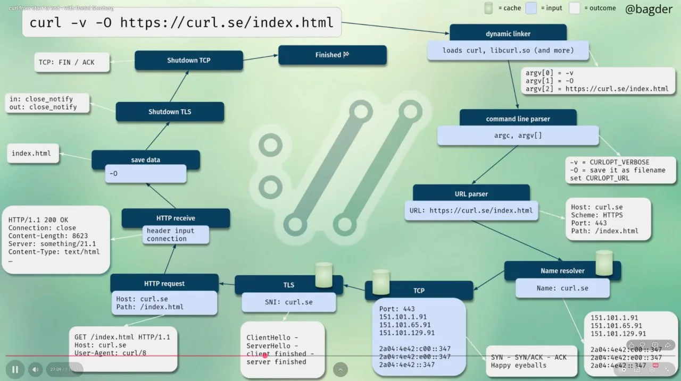
Task: Click the @bagder handle
Action: tap(649, 9)
